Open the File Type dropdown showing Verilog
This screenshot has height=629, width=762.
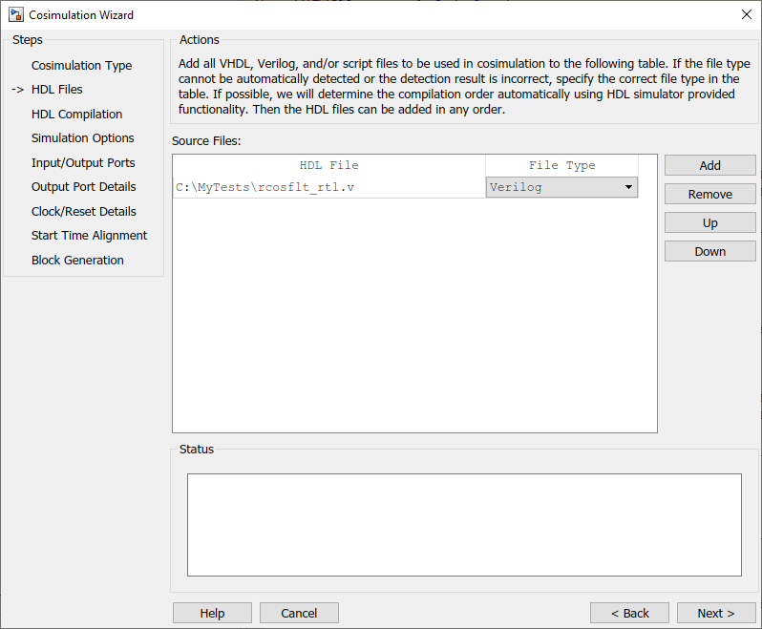pyautogui.click(x=561, y=187)
